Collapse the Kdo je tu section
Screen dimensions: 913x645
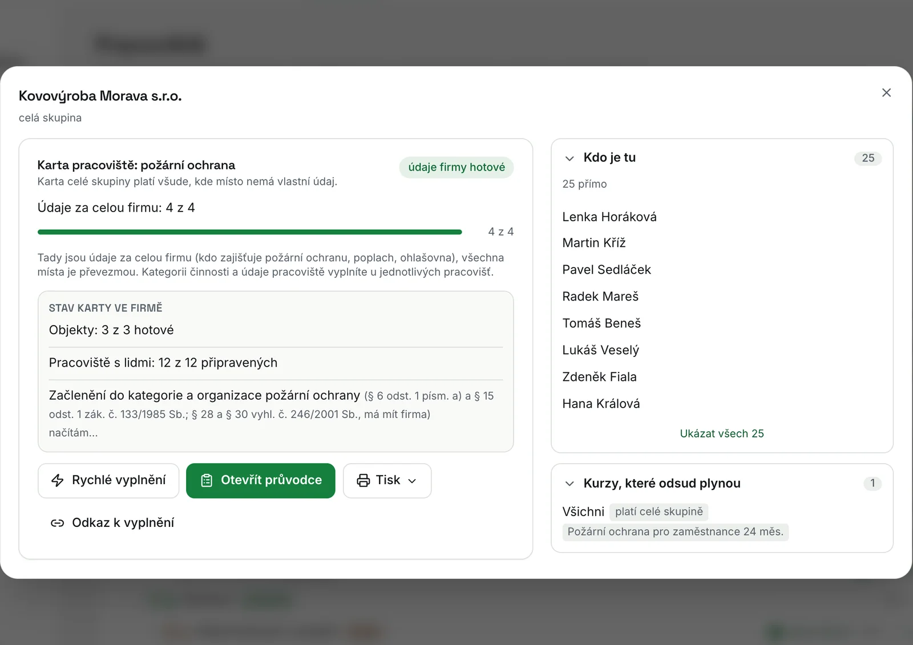[569, 158]
